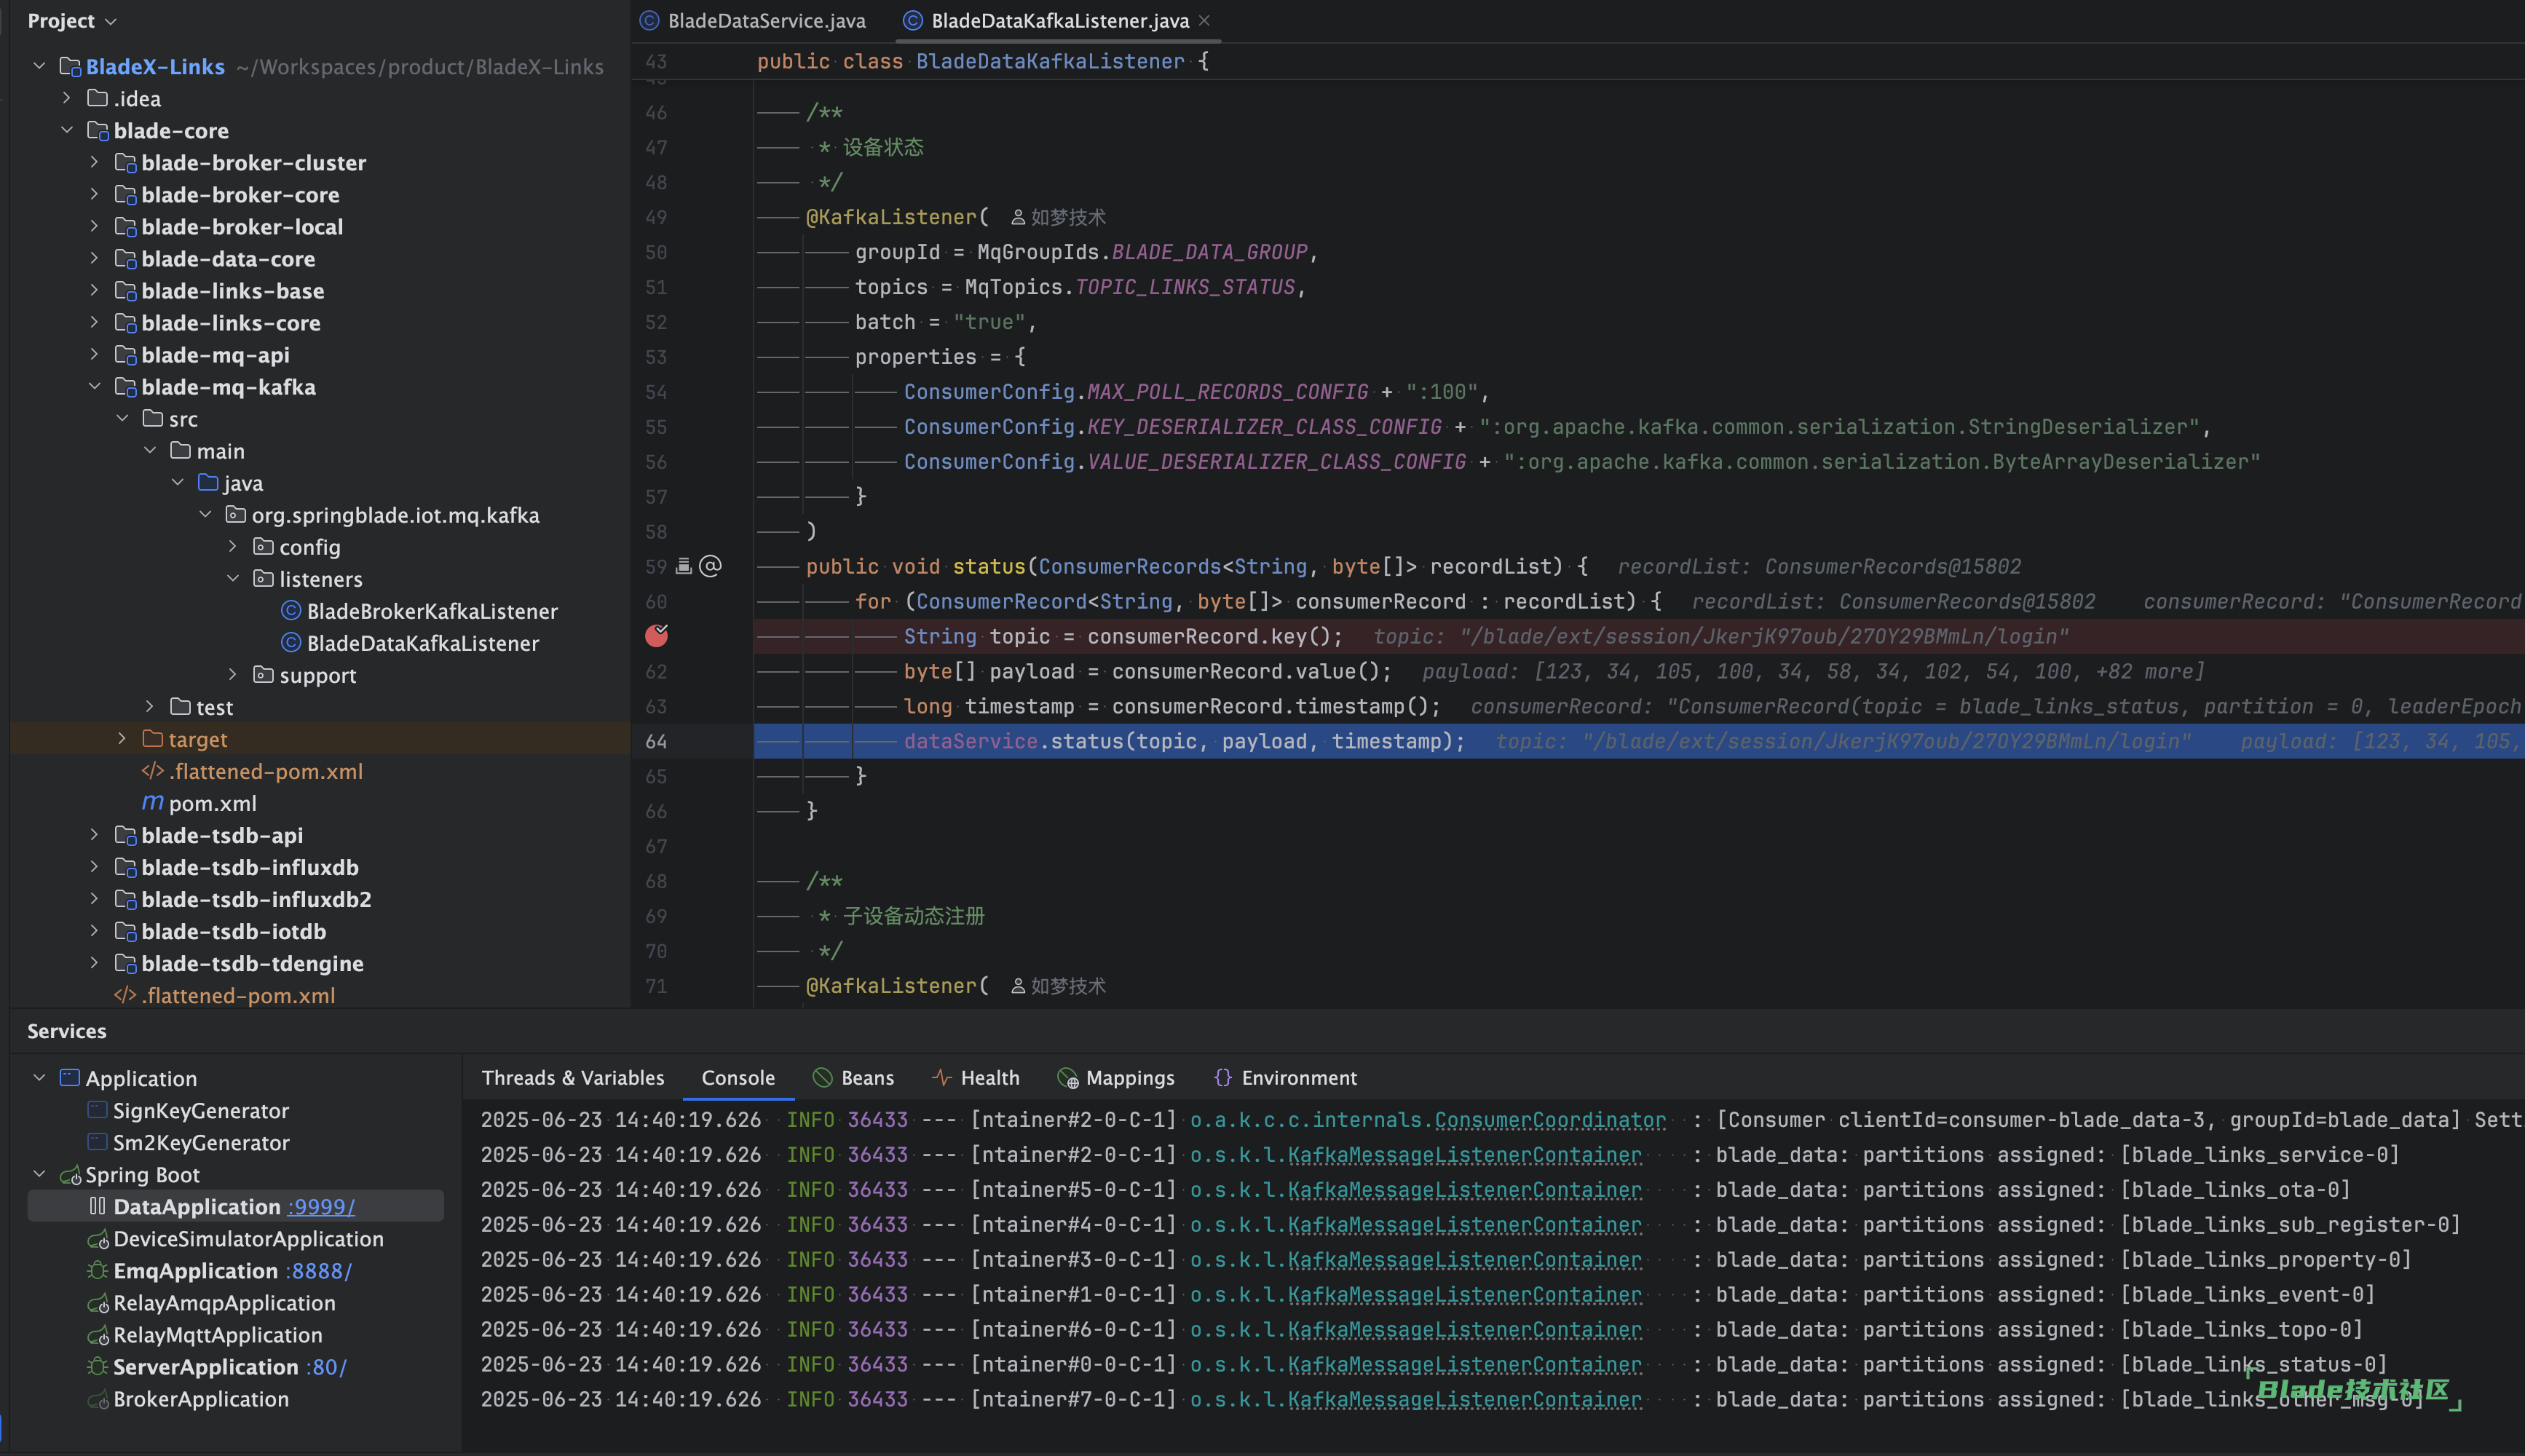Image resolution: width=2525 pixels, height=1456 pixels.
Task: Select SignKeyGenerator run configuration
Action: point(201,1111)
